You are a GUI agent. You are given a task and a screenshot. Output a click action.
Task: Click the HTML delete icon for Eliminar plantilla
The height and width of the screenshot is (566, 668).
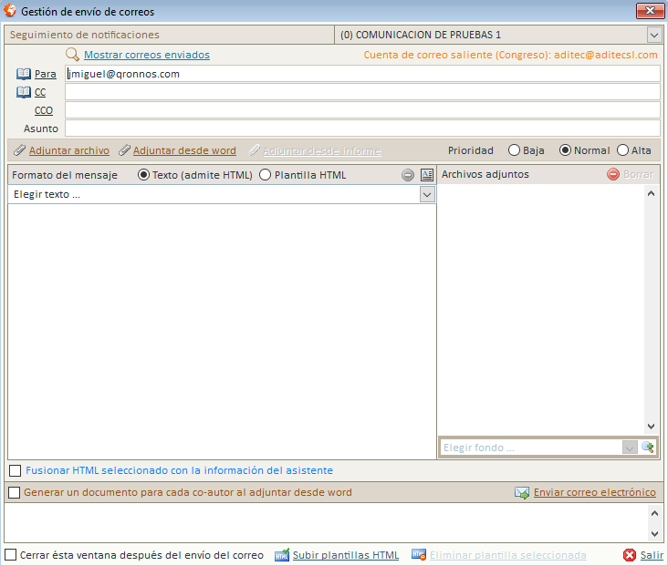tap(419, 555)
